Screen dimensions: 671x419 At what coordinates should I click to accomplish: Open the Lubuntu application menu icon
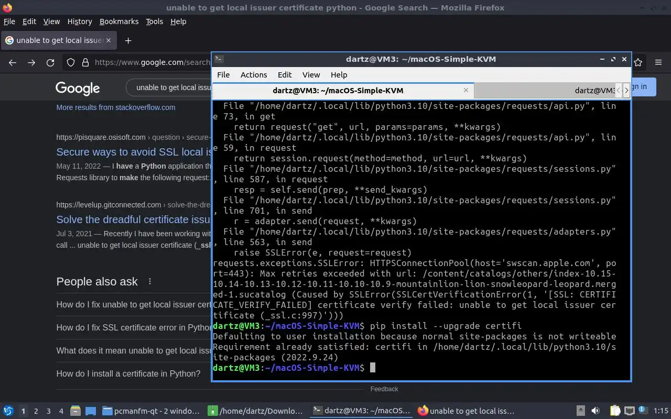8,411
